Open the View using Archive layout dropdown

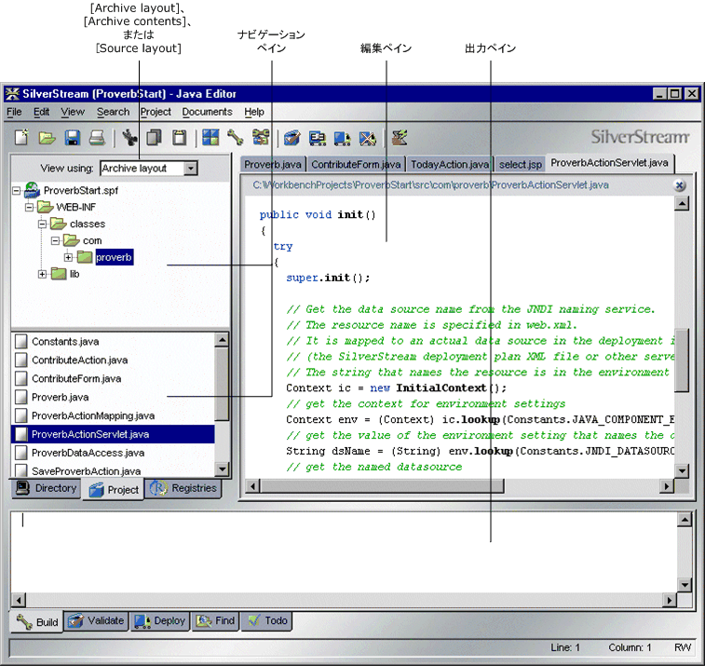pos(191,169)
